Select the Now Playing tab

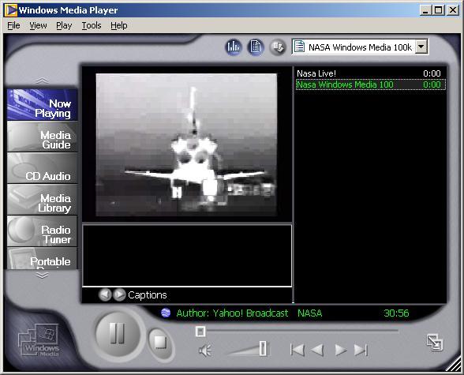pos(42,105)
